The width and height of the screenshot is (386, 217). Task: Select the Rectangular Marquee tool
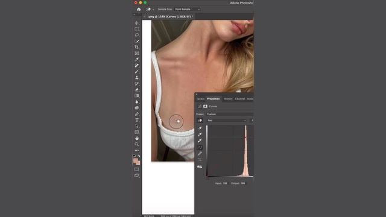coord(137,29)
